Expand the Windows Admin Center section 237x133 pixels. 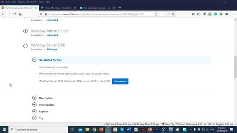(x=26, y=31)
